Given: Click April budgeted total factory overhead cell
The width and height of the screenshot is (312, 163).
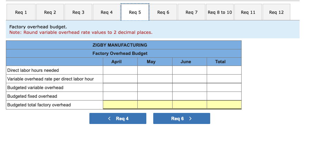Looking at the screenshot, I should pyautogui.click(x=120, y=105).
